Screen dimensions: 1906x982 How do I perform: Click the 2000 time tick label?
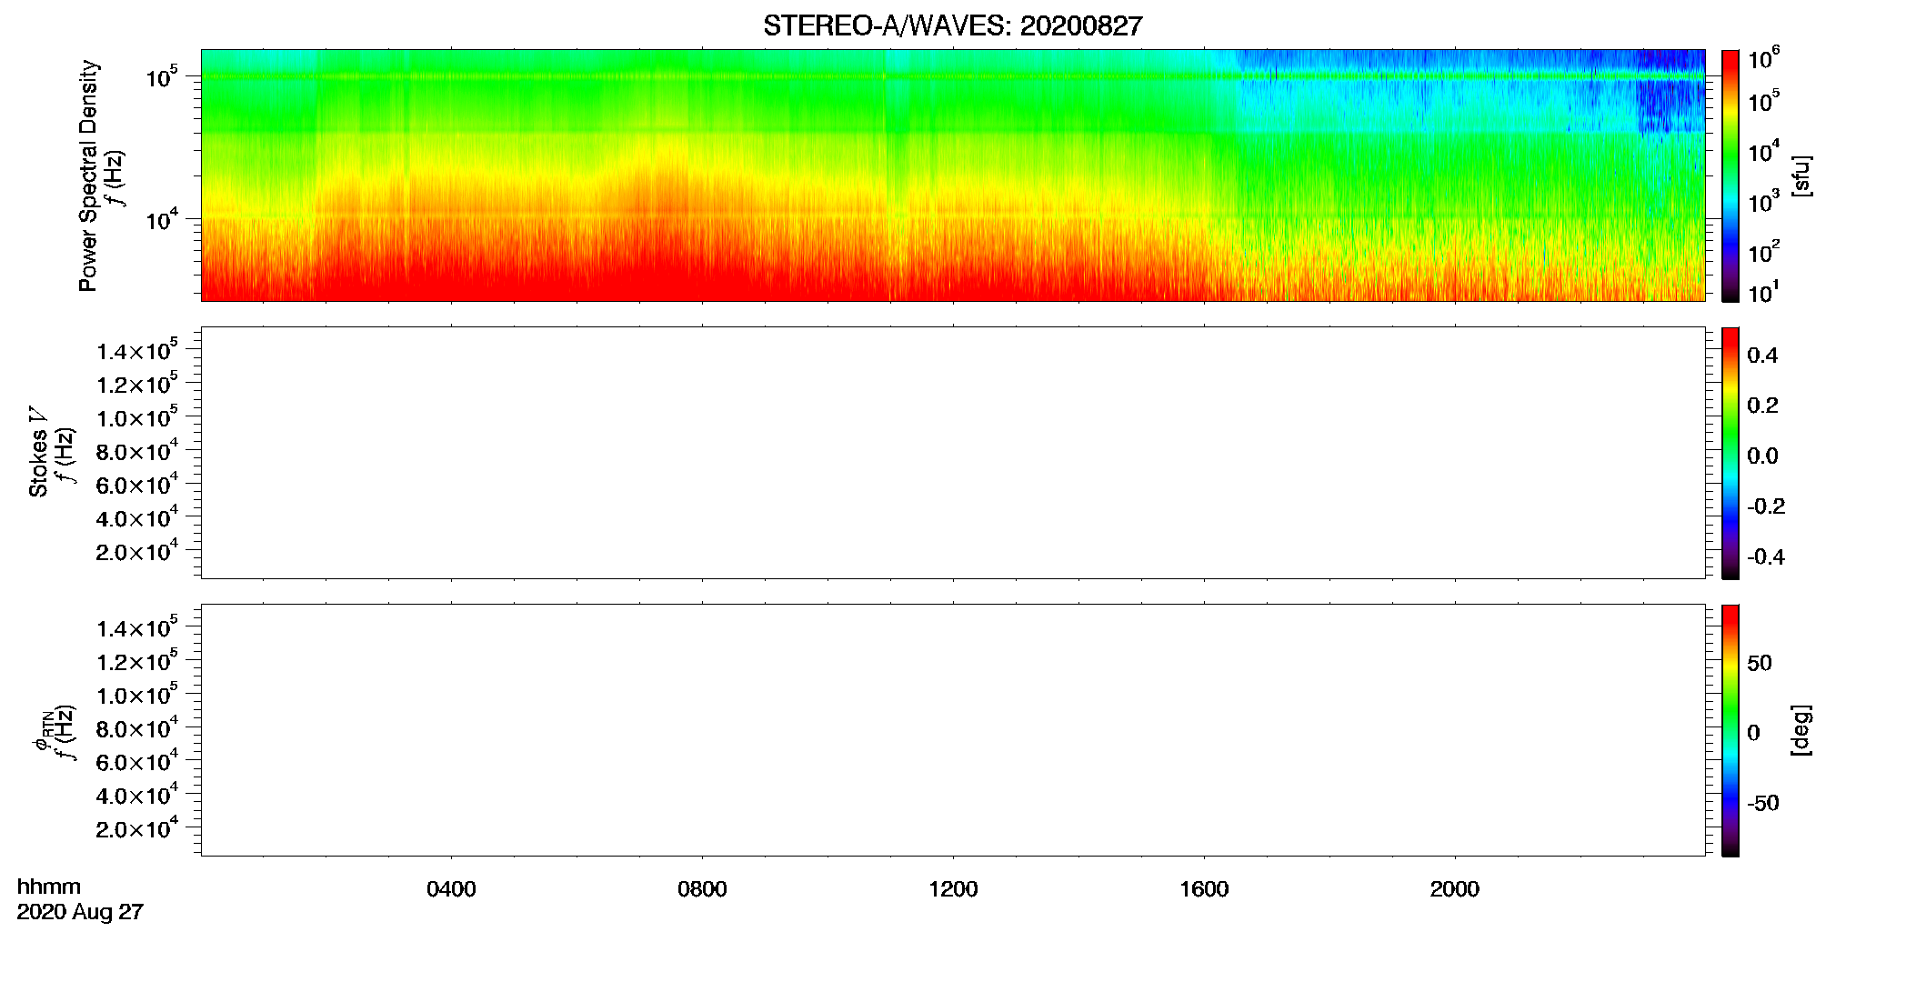[1455, 889]
